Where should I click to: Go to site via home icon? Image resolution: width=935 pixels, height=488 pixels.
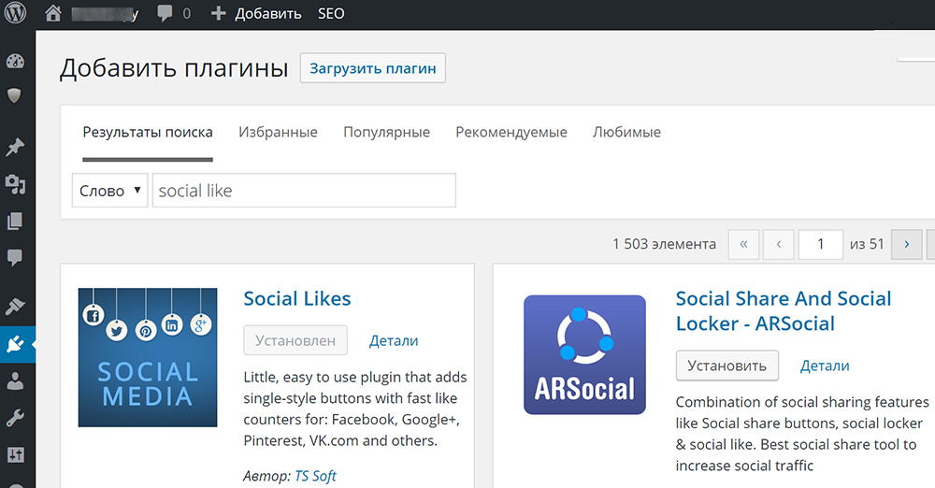click(53, 14)
